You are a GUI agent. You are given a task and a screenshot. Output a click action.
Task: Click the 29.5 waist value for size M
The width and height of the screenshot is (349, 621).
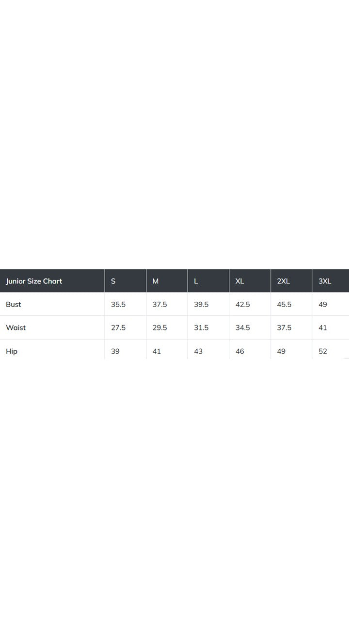pyautogui.click(x=160, y=328)
